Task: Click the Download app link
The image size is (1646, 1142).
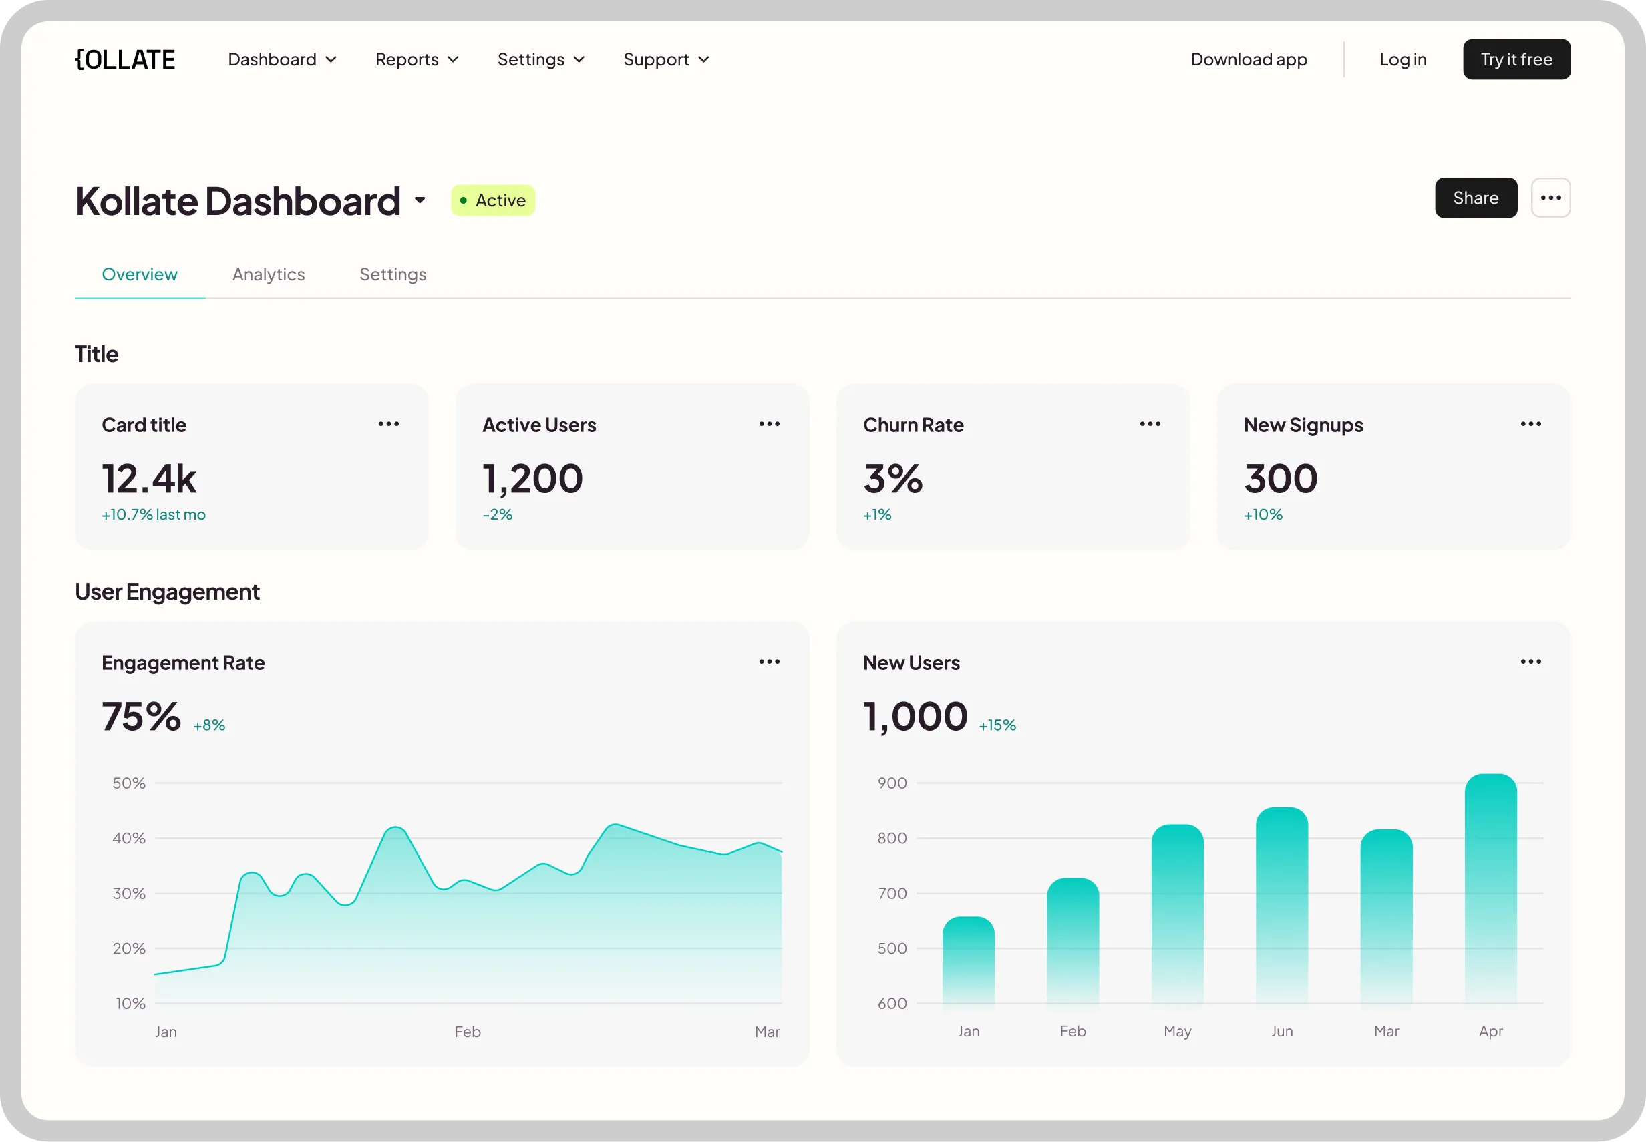Action: tap(1249, 59)
